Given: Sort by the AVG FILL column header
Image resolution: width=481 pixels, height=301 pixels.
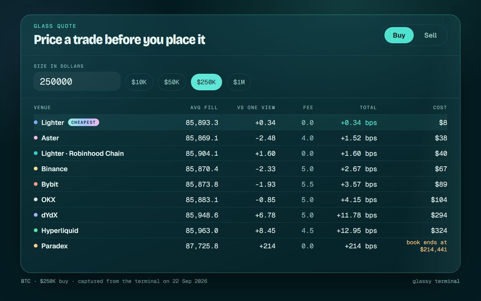Looking at the screenshot, I should pyautogui.click(x=204, y=108).
